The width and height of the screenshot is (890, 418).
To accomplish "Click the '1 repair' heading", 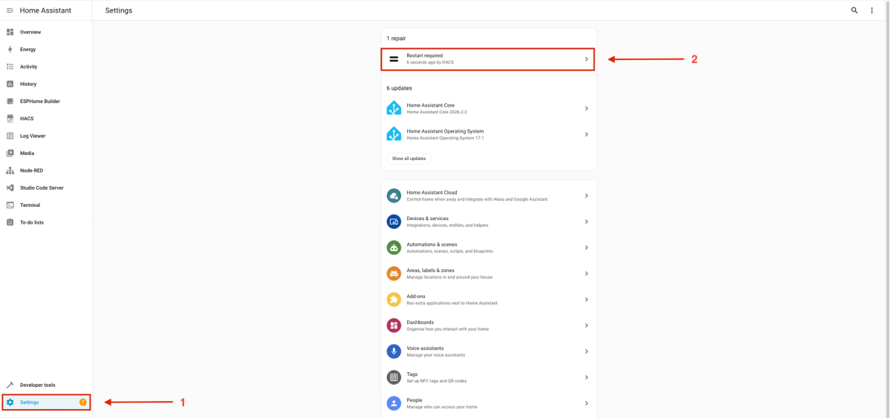I will pyautogui.click(x=396, y=38).
